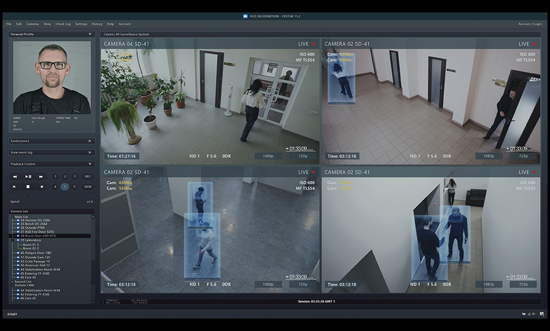This screenshot has width=550, height=331.
Task: Expand the Environment panel arrow
Action: (90, 141)
